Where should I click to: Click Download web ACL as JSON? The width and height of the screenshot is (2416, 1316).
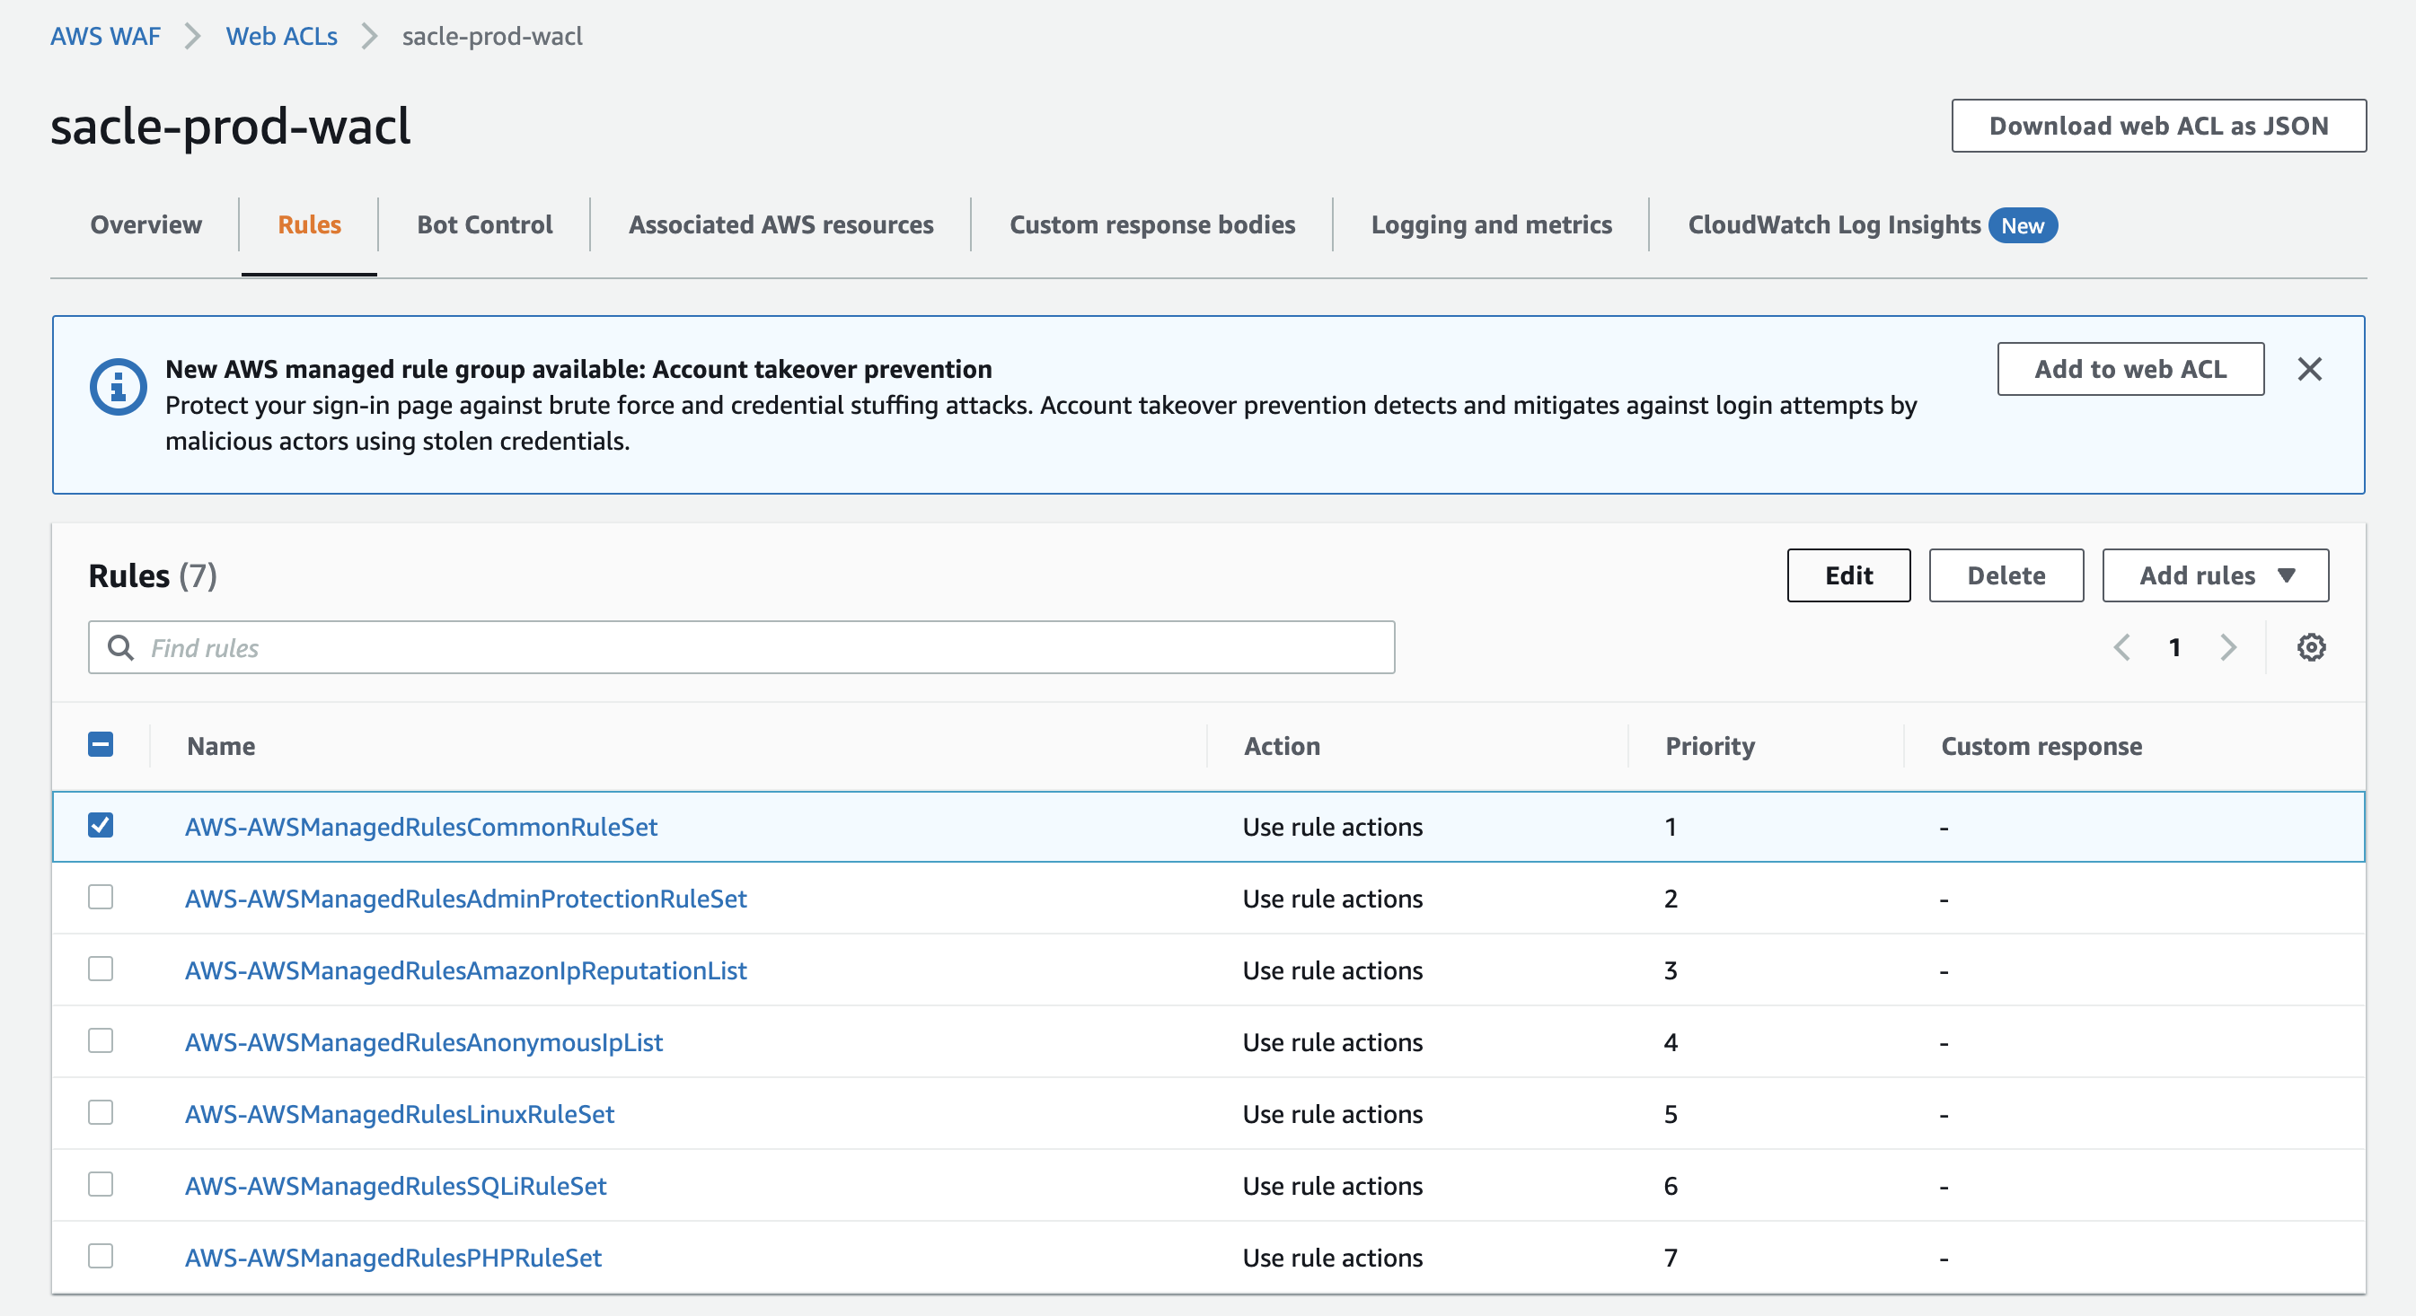[2158, 126]
